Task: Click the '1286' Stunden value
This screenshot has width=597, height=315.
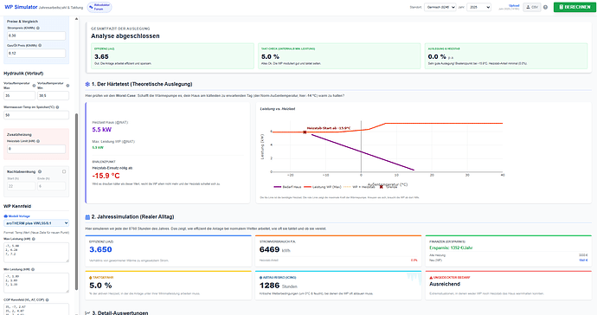Action: coord(270,286)
